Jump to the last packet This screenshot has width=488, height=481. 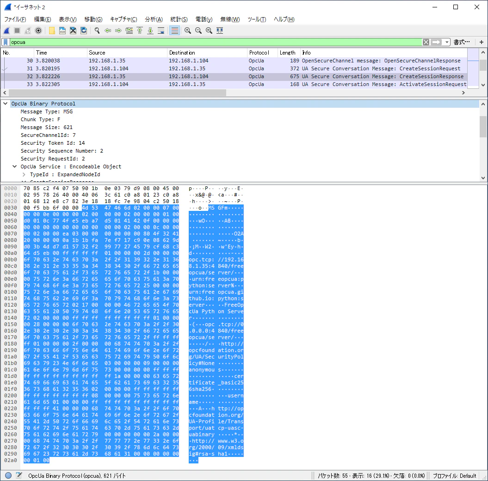tap(150, 31)
